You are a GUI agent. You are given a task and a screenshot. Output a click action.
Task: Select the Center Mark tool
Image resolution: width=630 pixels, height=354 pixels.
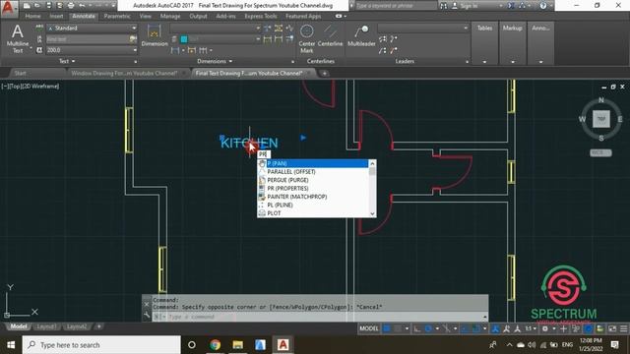[306, 38]
